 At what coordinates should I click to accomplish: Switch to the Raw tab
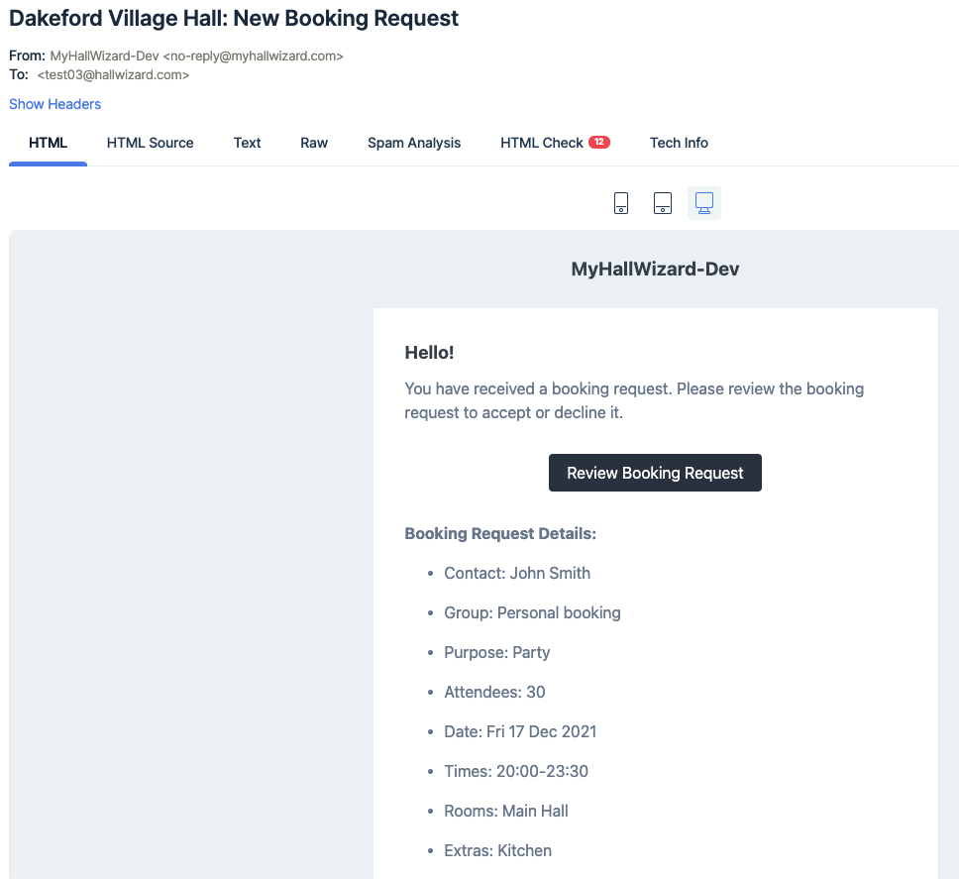click(x=314, y=143)
